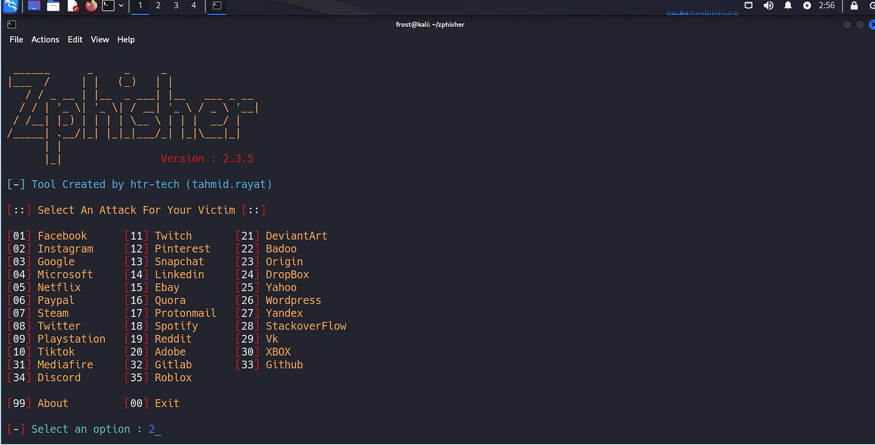Click the volume speaker tray icon
The image size is (875, 445).
[768, 6]
